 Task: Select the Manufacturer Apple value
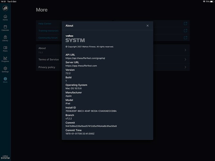(x=69, y=96)
